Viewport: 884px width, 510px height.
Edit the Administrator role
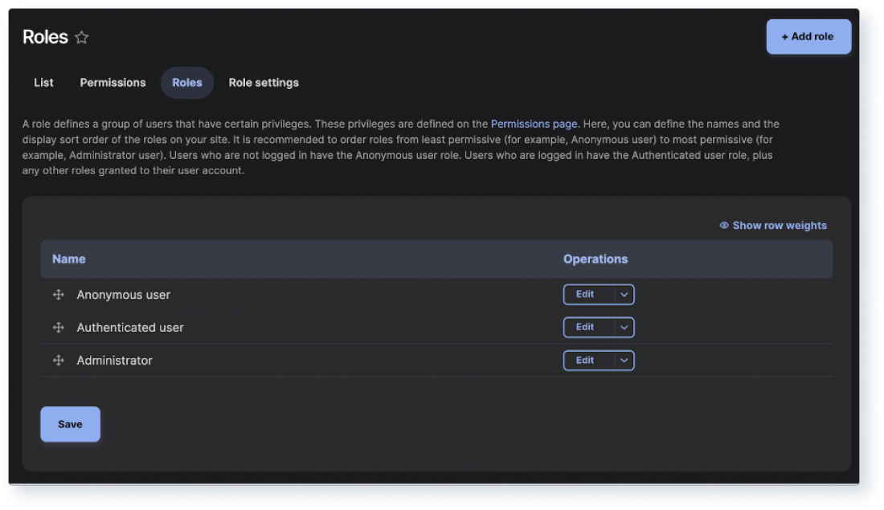[x=585, y=360]
